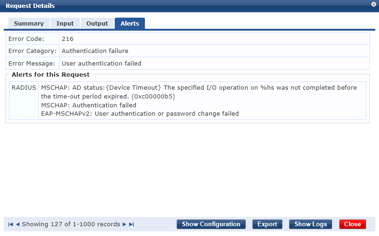Go to the first record
The width and height of the screenshot is (379, 236).
[x=11, y=224]
